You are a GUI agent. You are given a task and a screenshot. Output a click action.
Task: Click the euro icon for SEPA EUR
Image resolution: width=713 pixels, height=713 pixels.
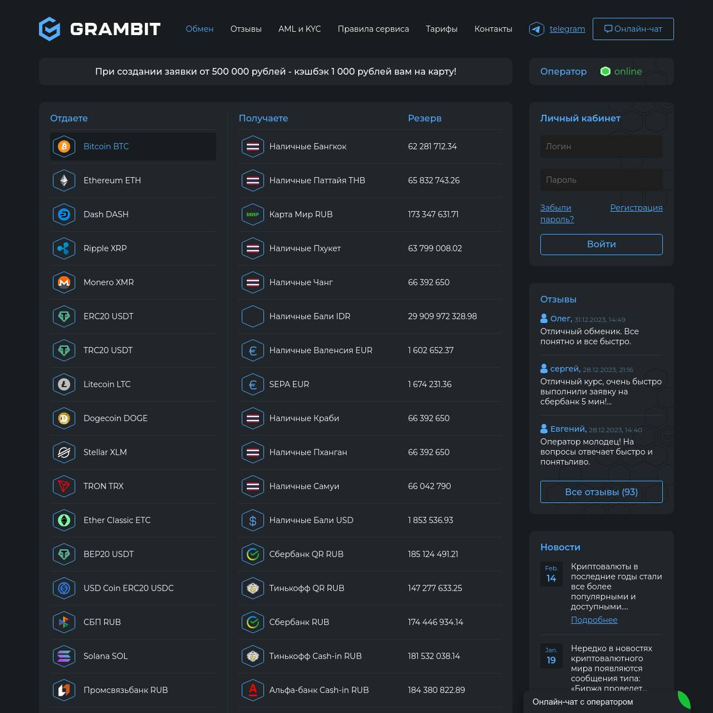pyautogui.click(x=253, y=384)
